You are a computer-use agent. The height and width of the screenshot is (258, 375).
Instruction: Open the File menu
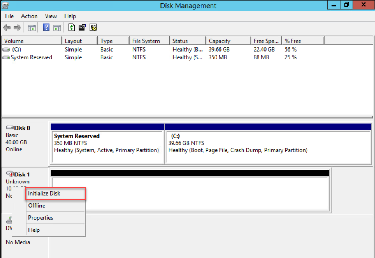pos(9,16)
